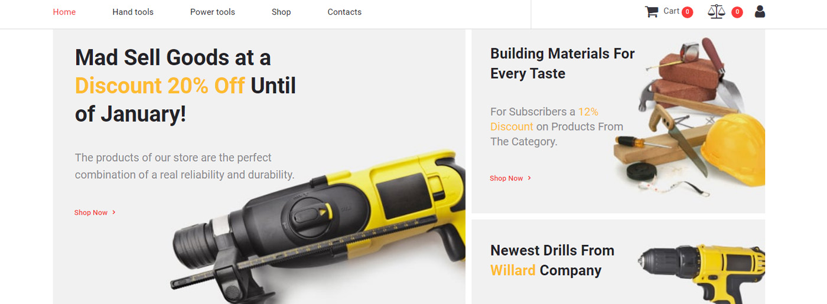Click the cart item count badge
Image resolution: width=827 pixels, height=304 pixels.
point(687,12)
